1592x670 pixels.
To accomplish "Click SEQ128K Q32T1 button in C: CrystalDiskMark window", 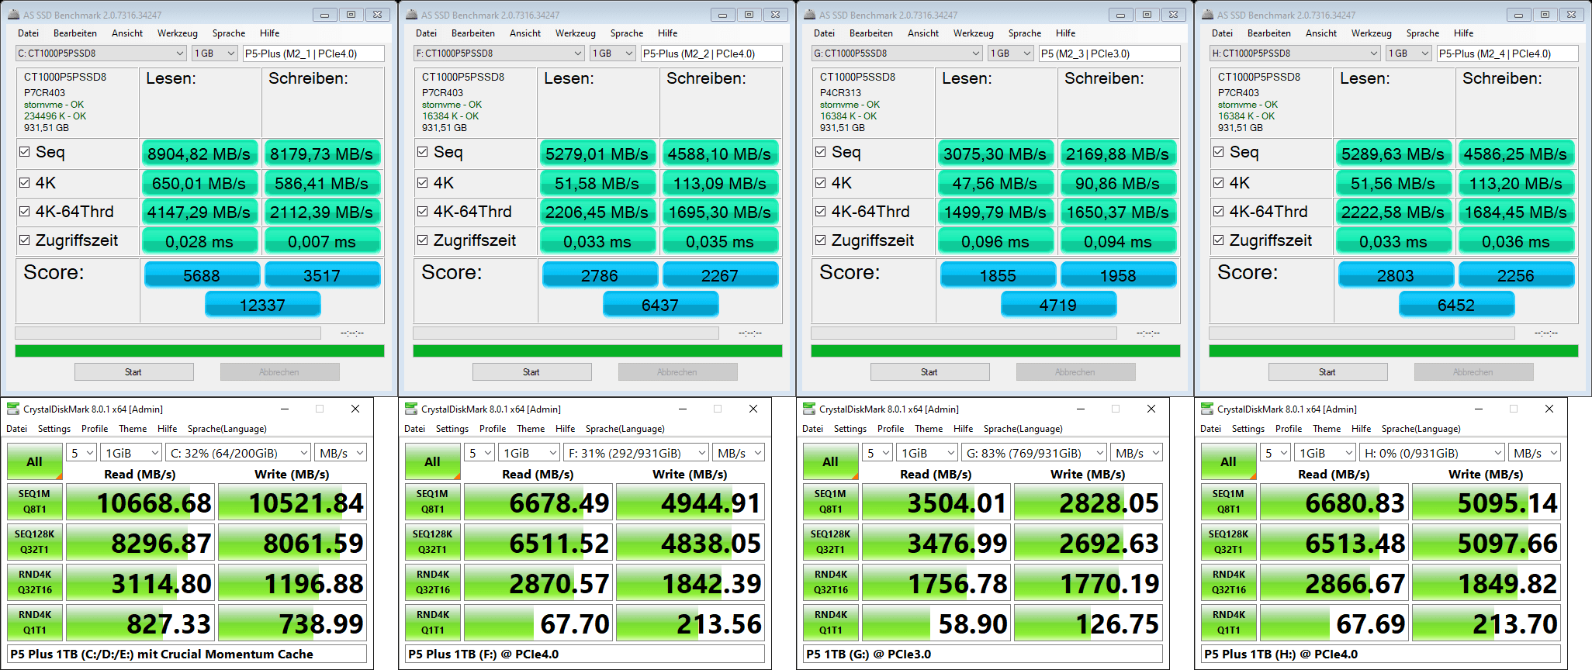I will 34,542.
